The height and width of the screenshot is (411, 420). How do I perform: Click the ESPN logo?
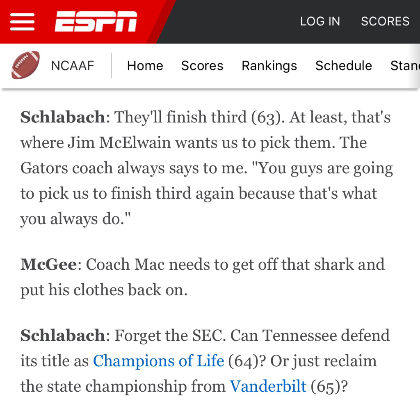click(x=96, y=21)
